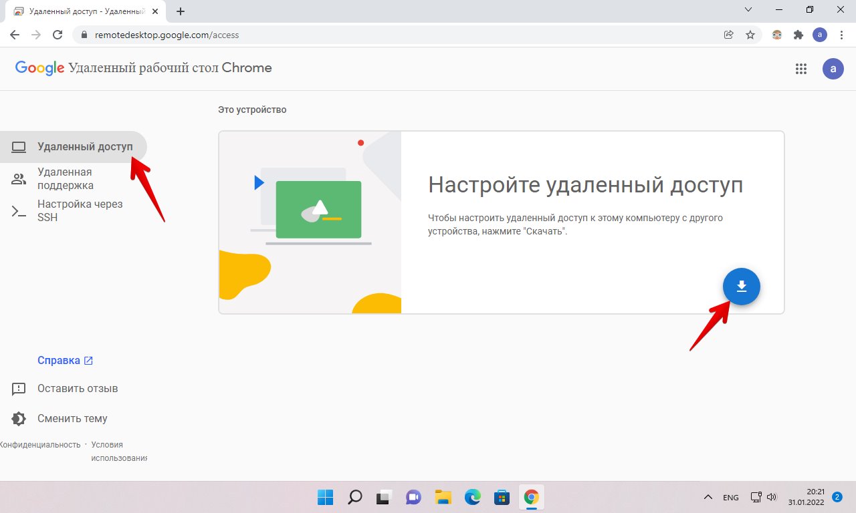
Task: Open taskbar Search
Action: (x=354, y=497)
